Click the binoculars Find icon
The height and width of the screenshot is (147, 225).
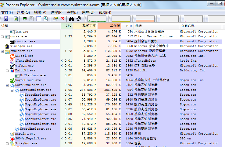tap(71, 19)
